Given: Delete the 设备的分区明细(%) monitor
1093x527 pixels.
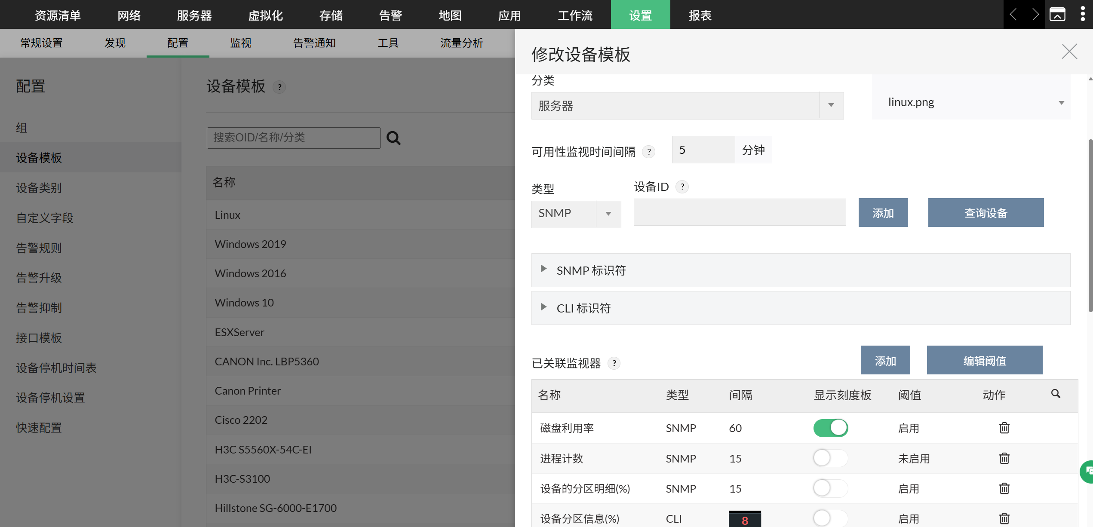Looking at the screenshot, I should [1004, 488].
